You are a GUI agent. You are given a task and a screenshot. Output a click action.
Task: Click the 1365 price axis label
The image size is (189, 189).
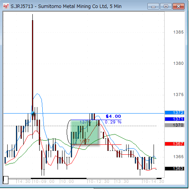pos(178,157)
